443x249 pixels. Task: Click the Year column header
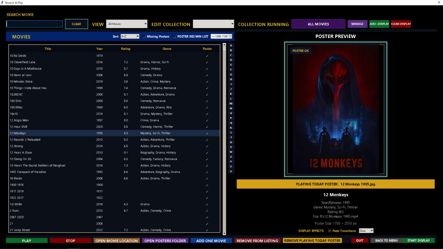pos(100,49)
